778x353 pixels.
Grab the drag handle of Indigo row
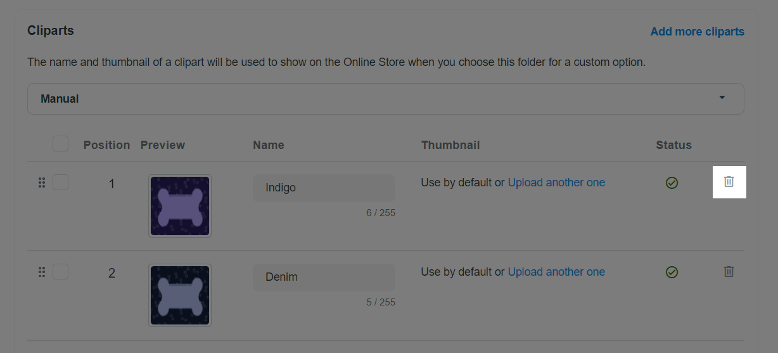(42, 183)
